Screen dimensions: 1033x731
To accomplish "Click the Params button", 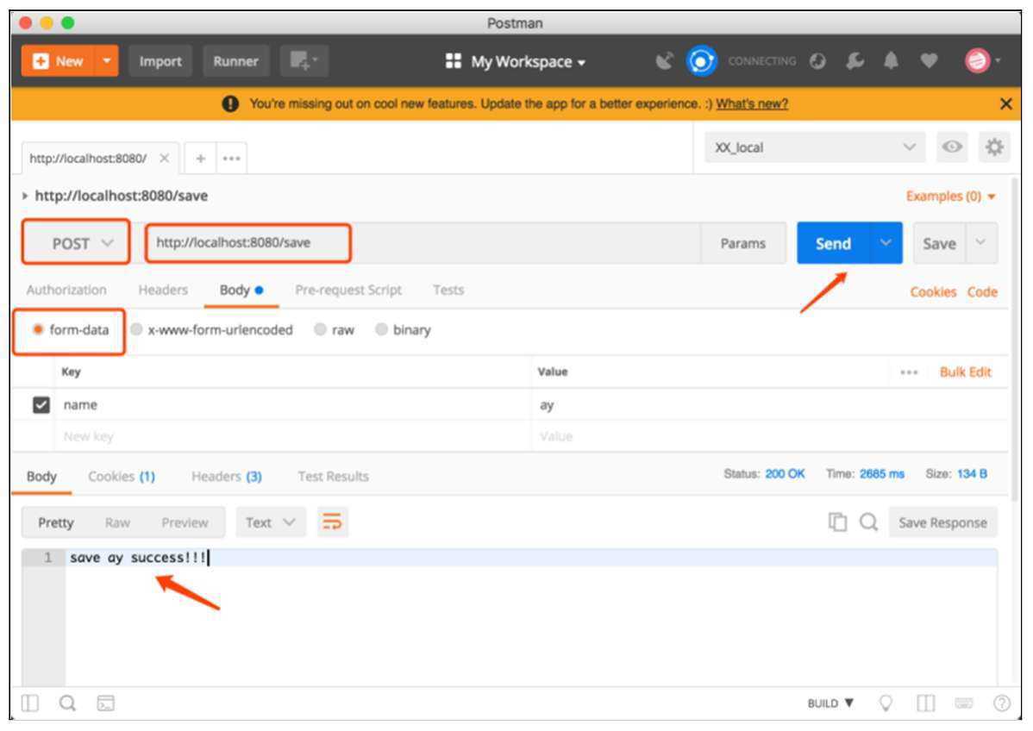I will click(x=742, y=243).
